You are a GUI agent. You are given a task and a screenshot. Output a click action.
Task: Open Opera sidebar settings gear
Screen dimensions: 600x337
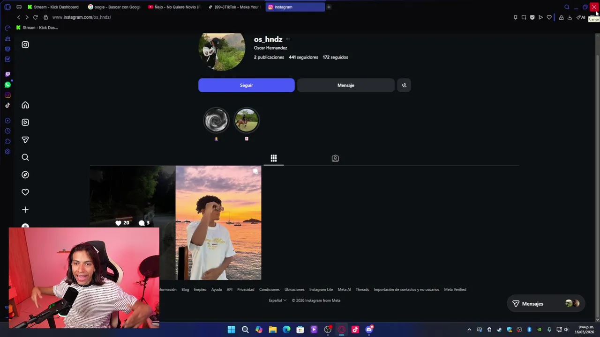(x=7, y=152)
